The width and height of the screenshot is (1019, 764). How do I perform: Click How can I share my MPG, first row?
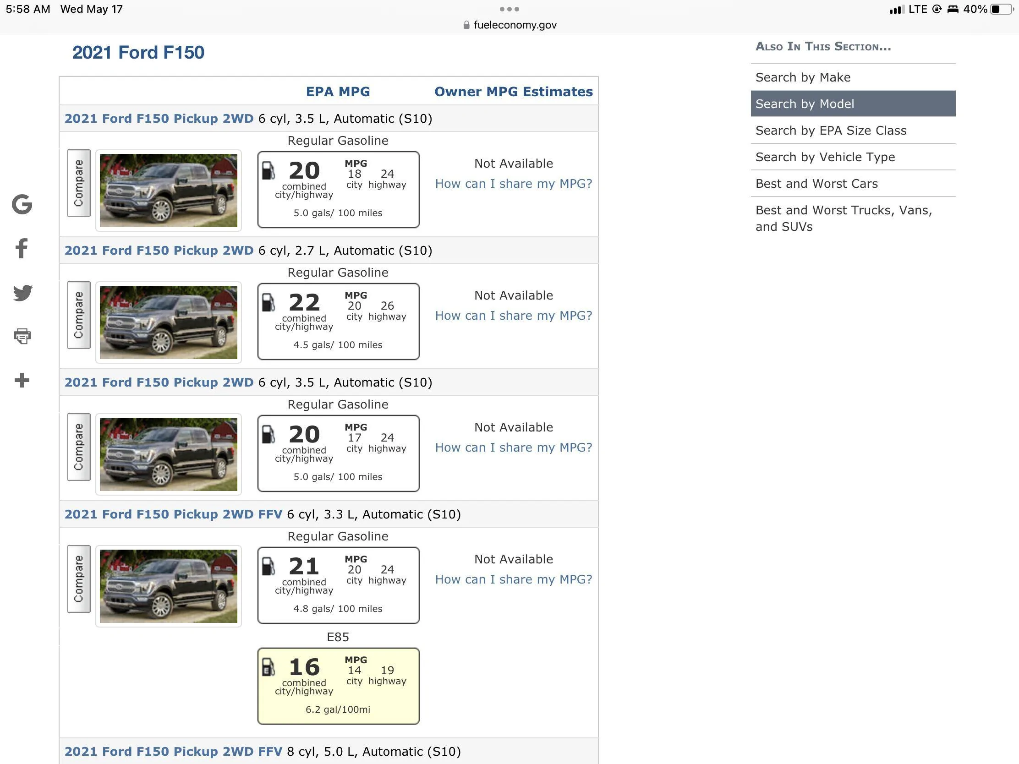click(x=514, y=184)
